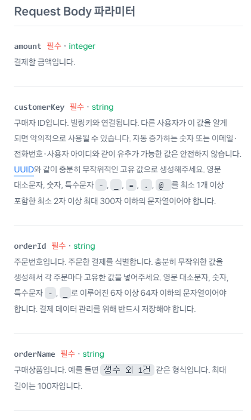Click hyphen chip in customerKey description

[101, 186]
